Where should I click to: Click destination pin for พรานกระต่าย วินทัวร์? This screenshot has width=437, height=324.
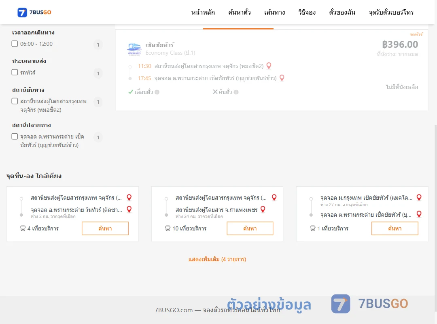[129, 209]
